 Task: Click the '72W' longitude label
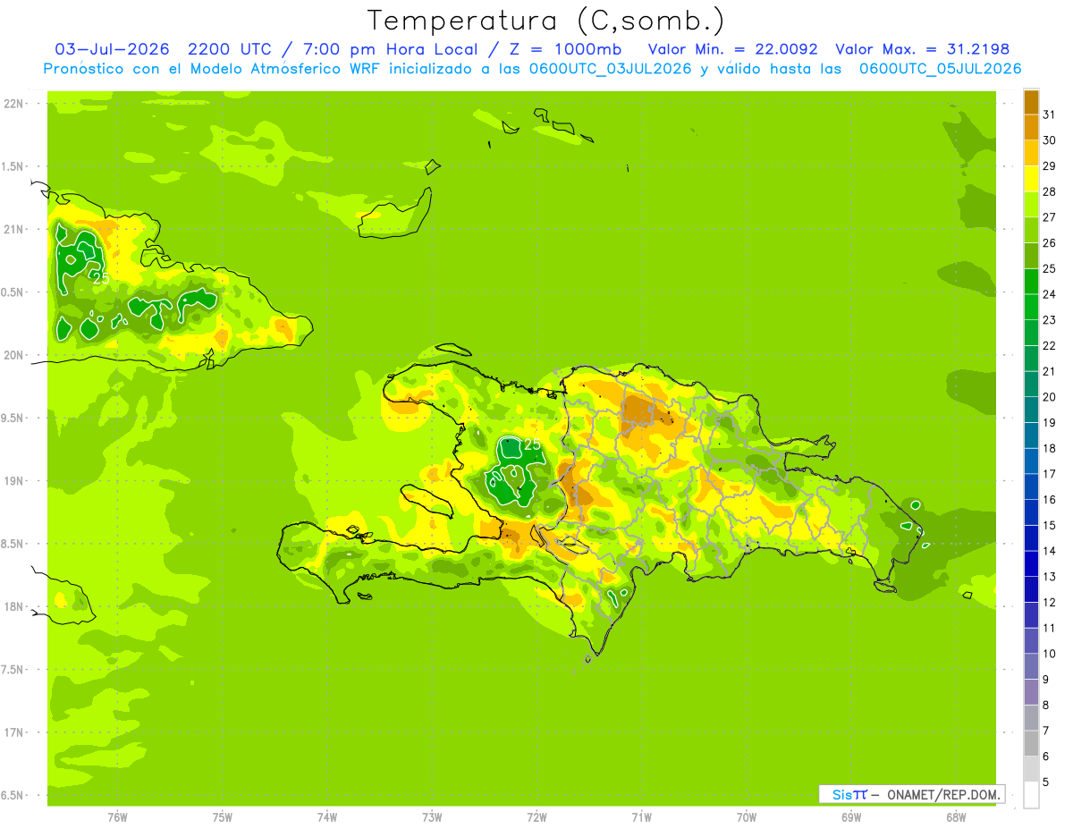[536, 817]
